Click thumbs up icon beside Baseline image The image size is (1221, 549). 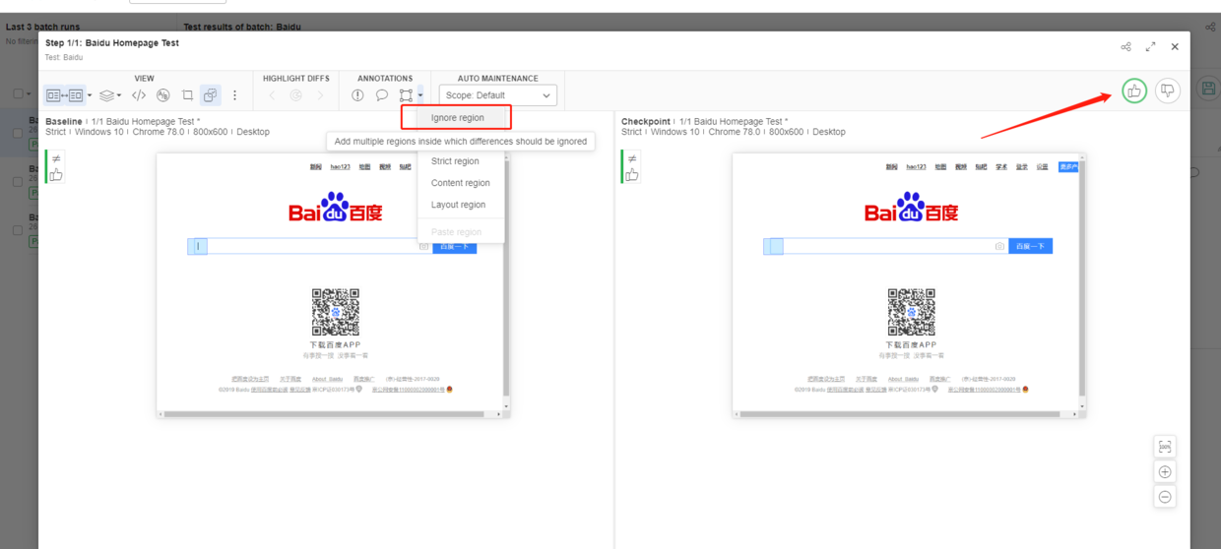click(x=56, y=174)
